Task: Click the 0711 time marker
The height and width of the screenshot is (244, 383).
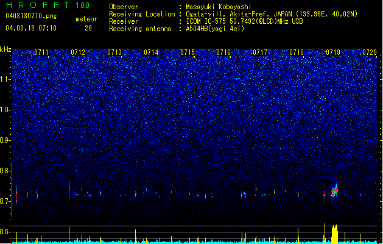Action: coord(41,52)
